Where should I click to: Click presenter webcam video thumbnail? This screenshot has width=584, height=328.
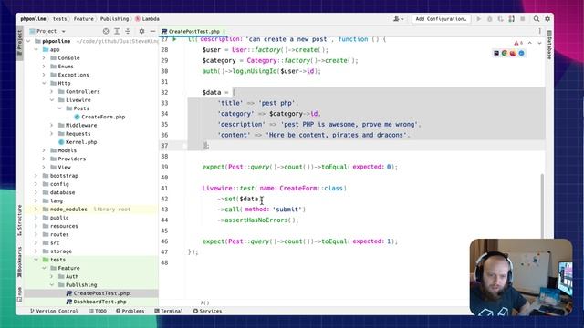pyautogui.click(x=521, y=277)
